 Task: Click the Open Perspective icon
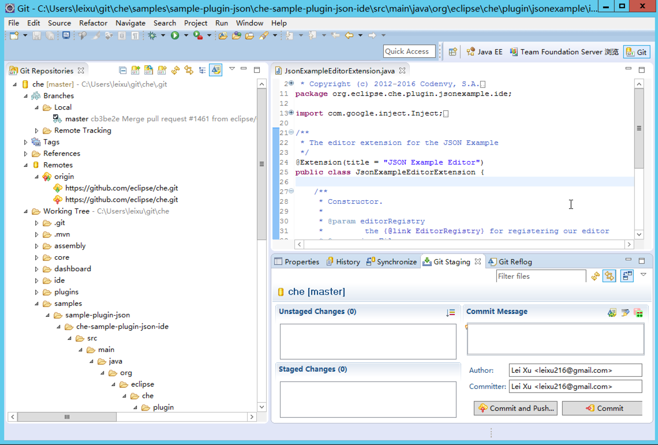click(453, 52)
